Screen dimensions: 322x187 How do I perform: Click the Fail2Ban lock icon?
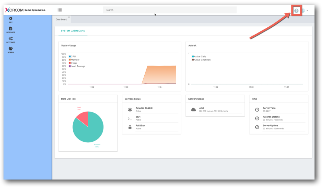[130, 127]
